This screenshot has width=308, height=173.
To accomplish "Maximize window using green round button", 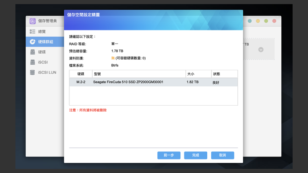I will pos(266,21).
